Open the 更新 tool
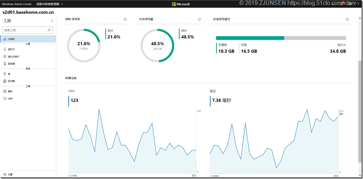Screen dimensions: 363x179 coord(28,91)
